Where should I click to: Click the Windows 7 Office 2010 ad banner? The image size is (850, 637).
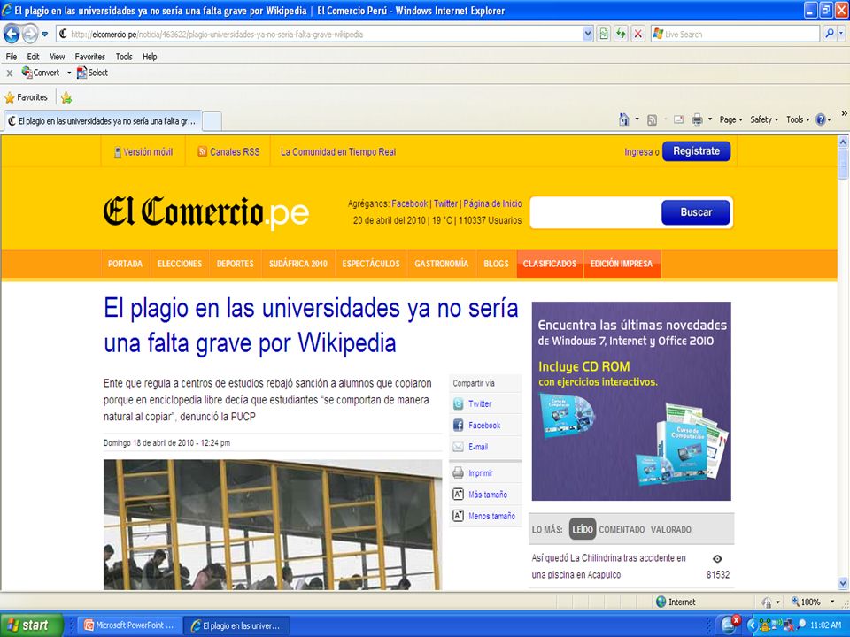(631, 402)
